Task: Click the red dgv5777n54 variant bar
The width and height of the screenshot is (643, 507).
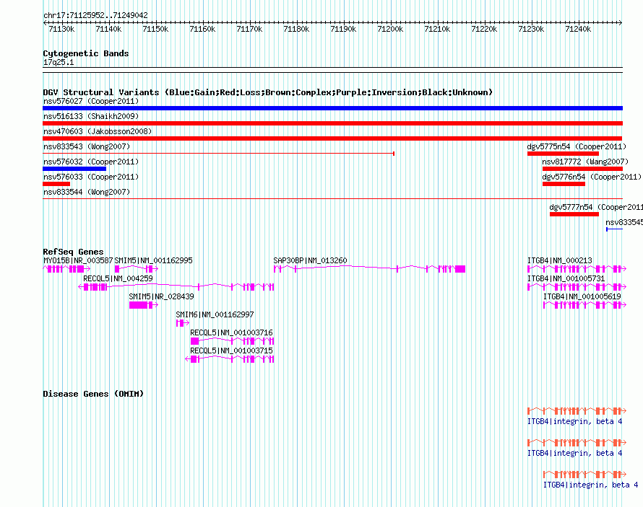Action: 574,214
